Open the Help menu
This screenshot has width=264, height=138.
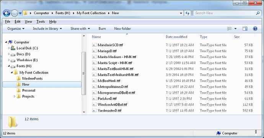[53, 21]
